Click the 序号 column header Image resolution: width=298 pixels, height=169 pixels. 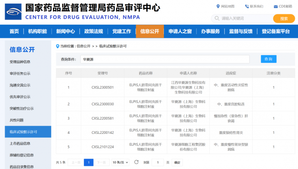[69, 73]
